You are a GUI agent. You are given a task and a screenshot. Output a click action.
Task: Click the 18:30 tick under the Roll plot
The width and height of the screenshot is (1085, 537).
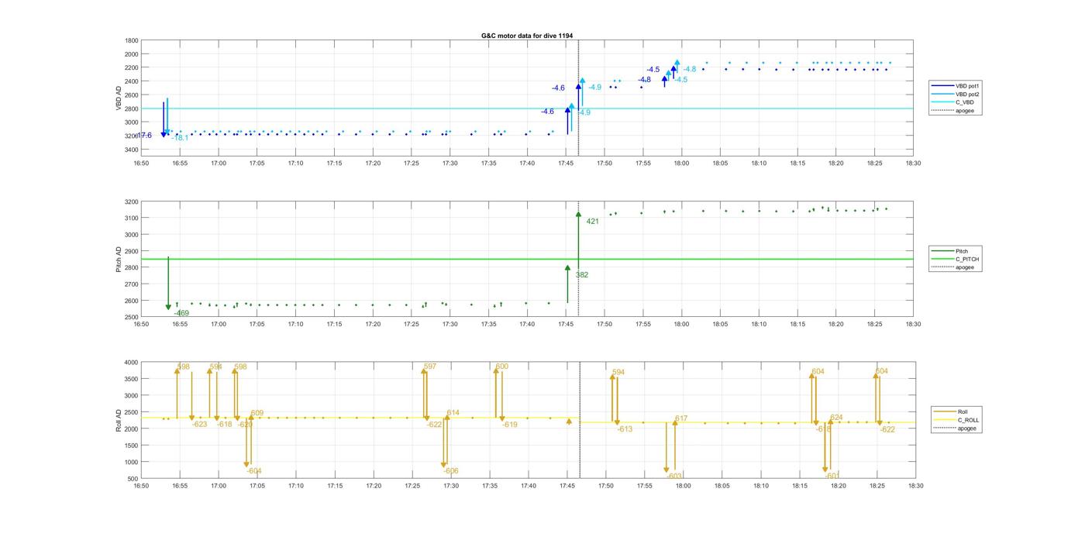click(x=915, y=486)
